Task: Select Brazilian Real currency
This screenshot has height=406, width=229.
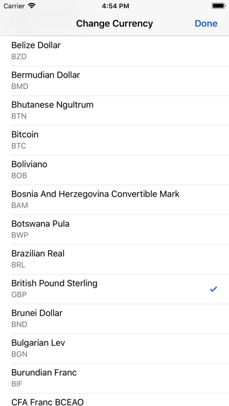Action: pyautogui.click(x=114, y=259)
